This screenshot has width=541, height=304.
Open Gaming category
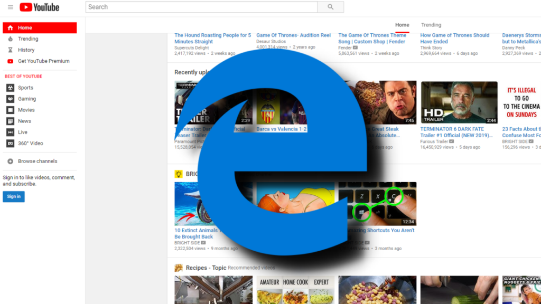point(40,99)
